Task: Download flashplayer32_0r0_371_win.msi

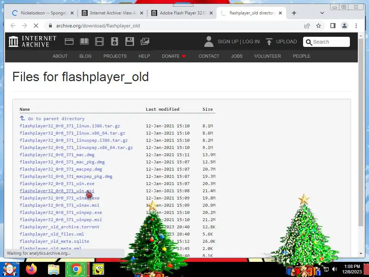Action: (57, 191)
